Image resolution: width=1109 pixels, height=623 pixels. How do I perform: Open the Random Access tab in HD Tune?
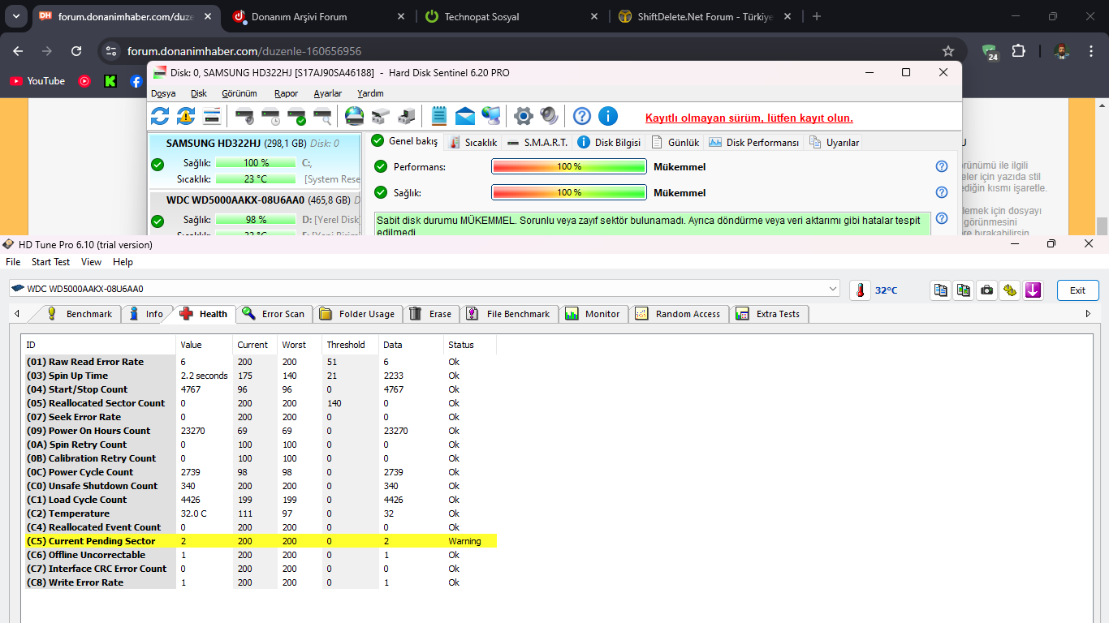click(679, 314)
